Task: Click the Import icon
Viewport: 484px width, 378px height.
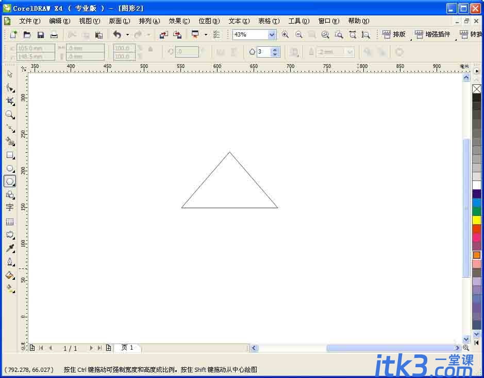Action: (163, 34)
